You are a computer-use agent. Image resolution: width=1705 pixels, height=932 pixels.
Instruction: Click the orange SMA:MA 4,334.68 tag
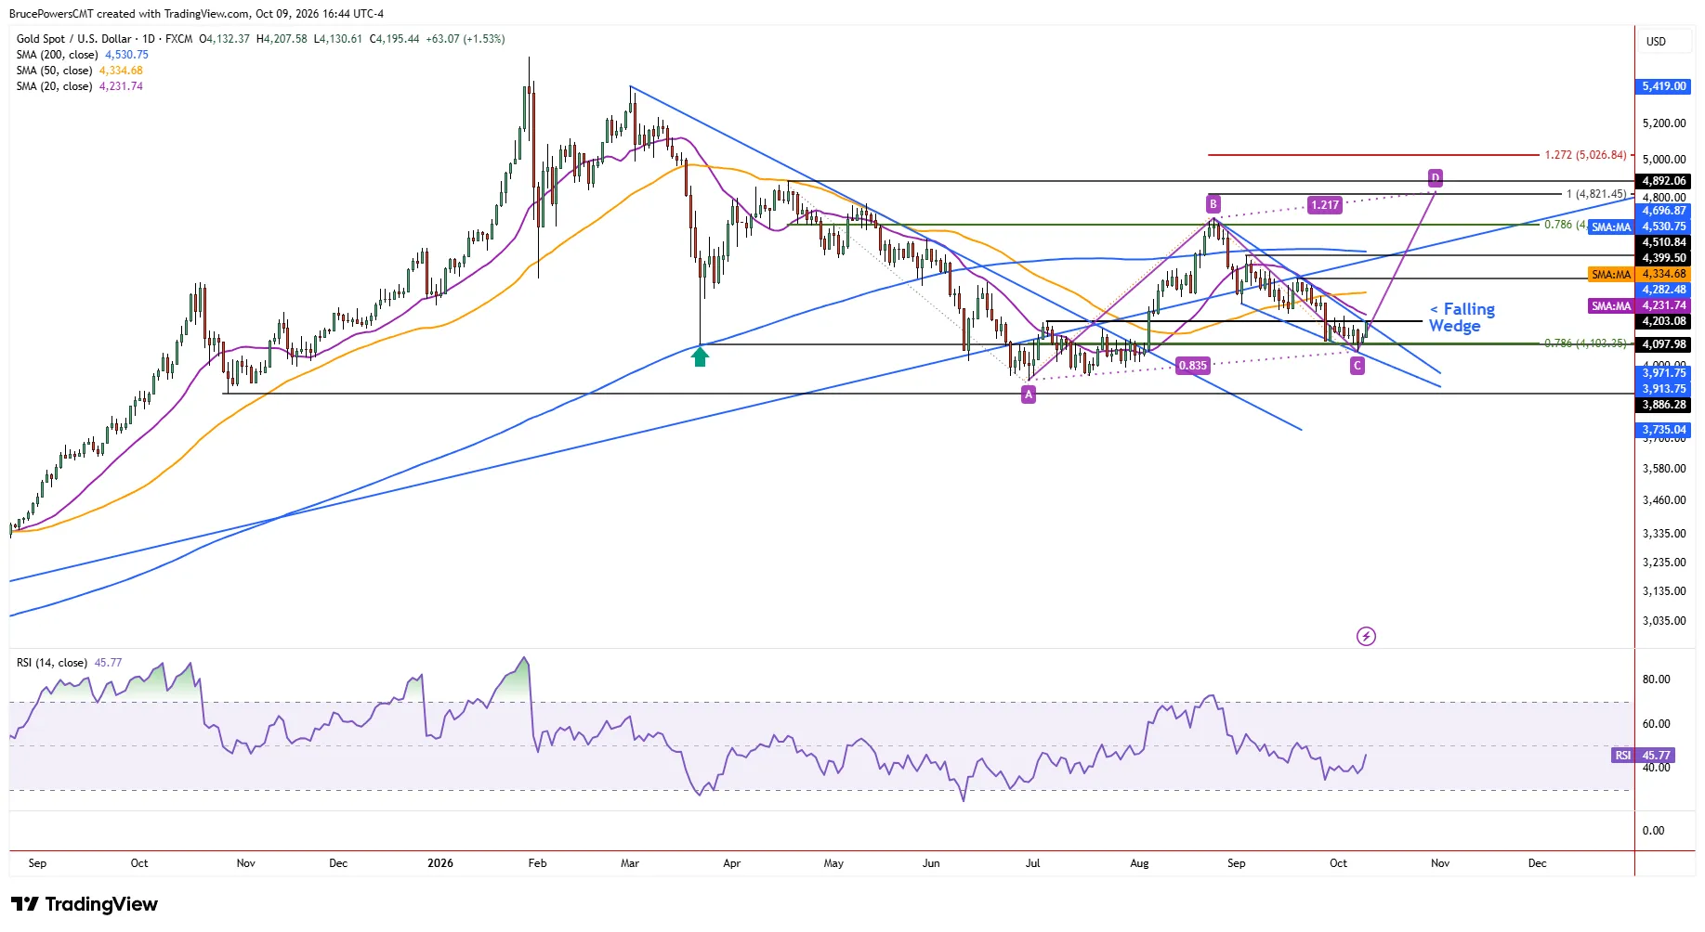(x=1639, y=275)
